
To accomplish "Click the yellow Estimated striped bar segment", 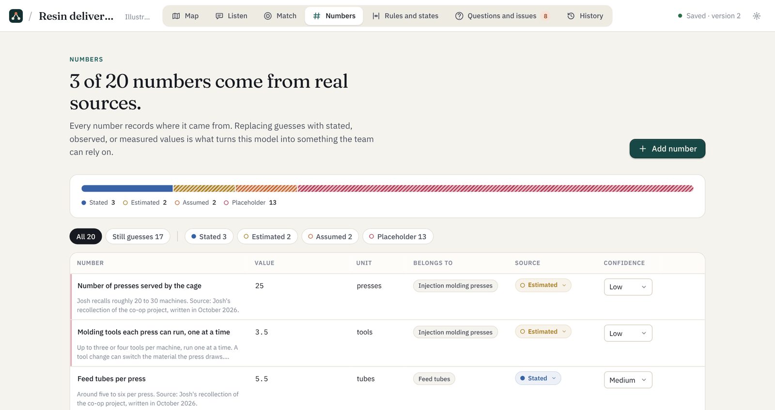I will click(x=204, y=188).
